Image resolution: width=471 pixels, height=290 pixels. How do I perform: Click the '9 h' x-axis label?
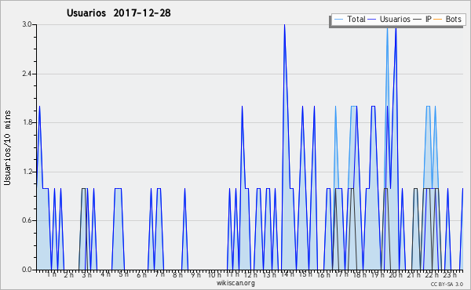pos(195,274)
